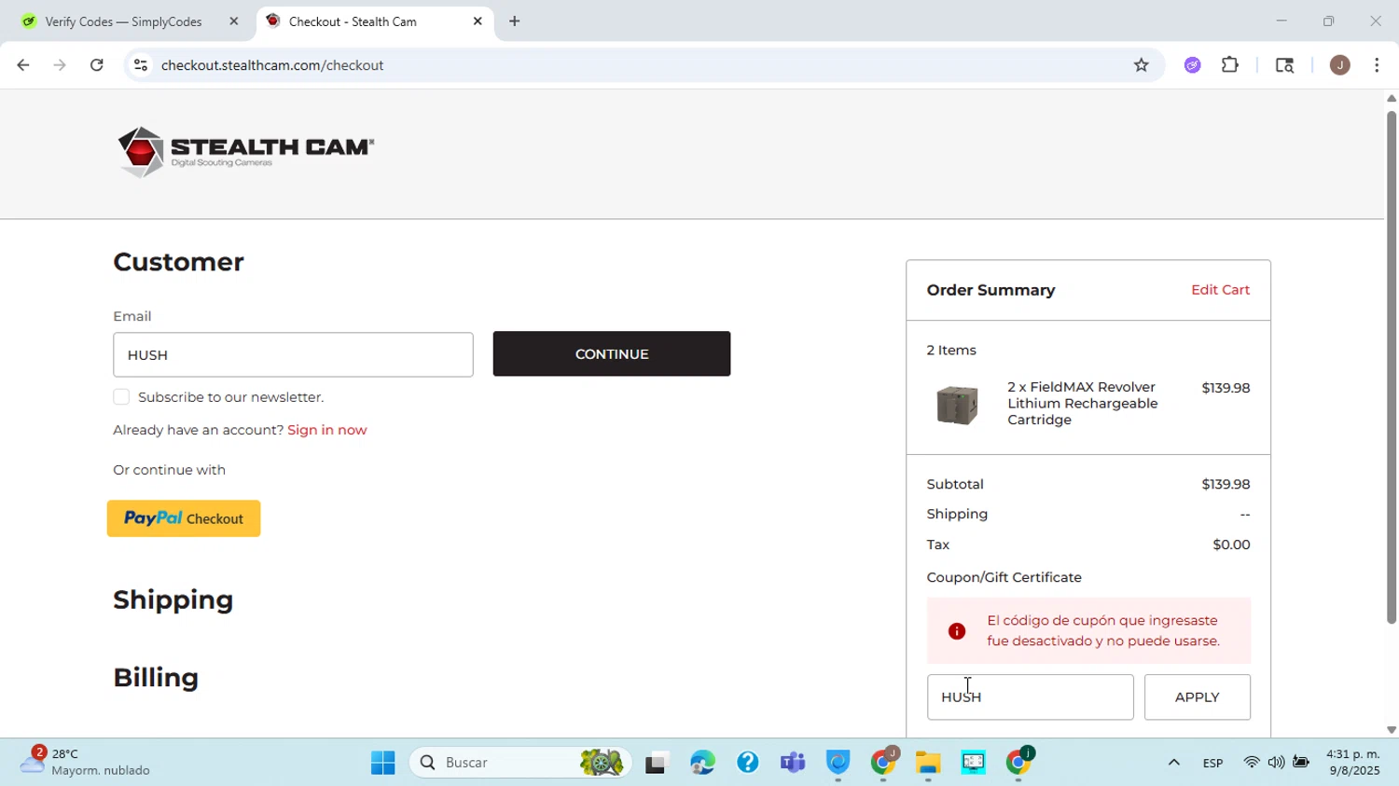Switch to the Verify Codes SimplyCodes tab

[x=123, y=21]
